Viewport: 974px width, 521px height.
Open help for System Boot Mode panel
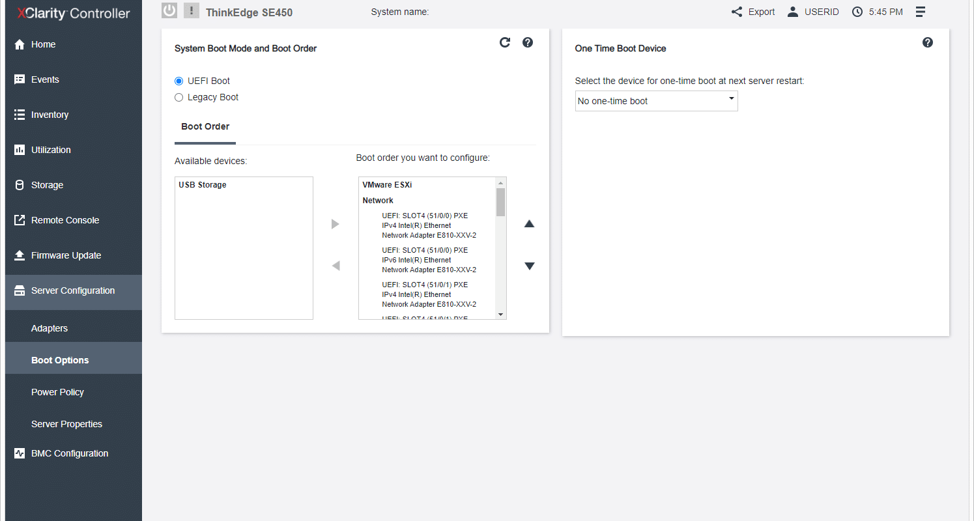[x=528, y=42]
